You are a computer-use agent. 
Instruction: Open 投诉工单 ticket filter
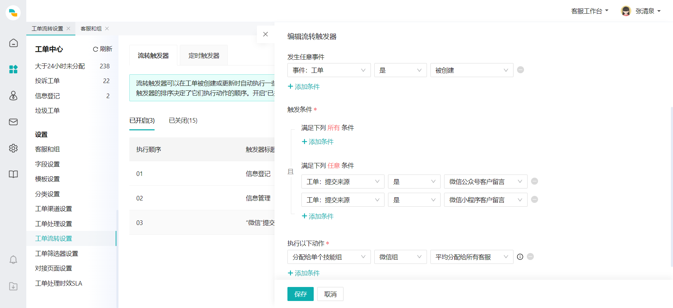[x=72, y=81]
